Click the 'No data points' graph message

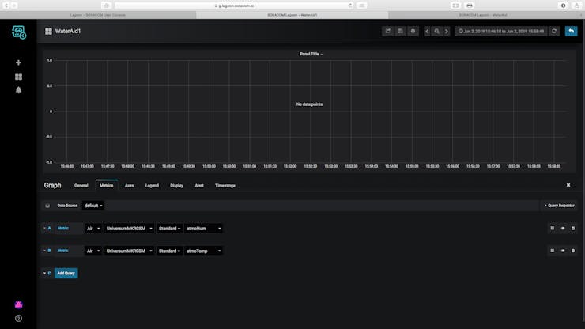(x=309, y=104)
